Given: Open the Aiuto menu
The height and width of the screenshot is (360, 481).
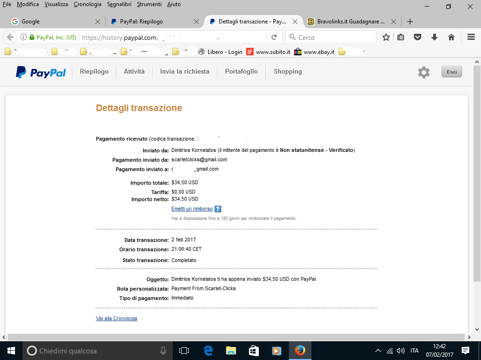Looking at the screenshot, I should coord(174,4).
